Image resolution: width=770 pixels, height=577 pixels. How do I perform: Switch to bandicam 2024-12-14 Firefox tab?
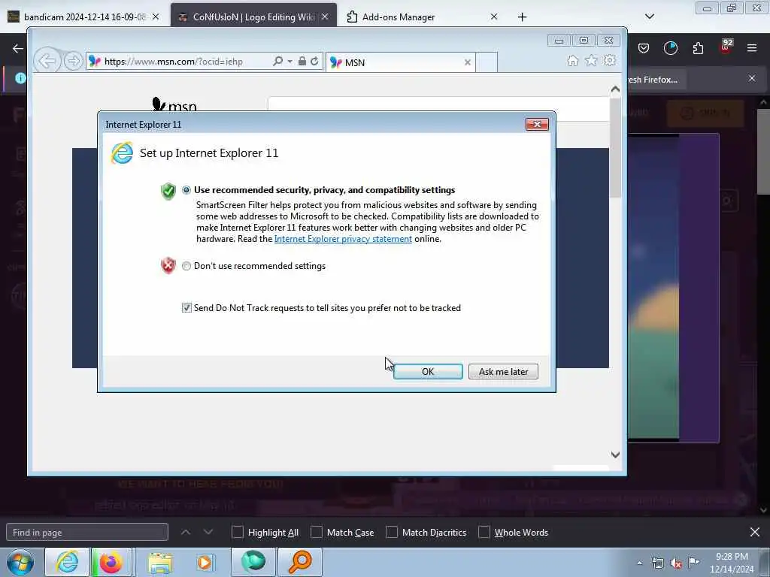pos(84,17)
